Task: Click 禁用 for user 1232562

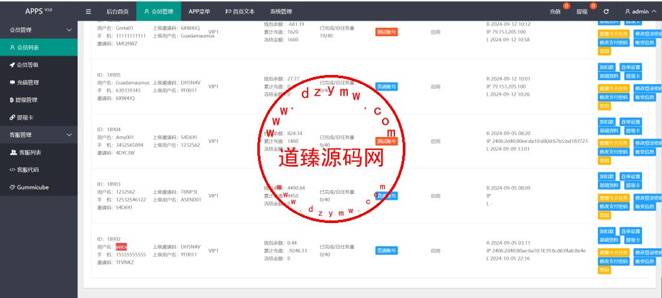Action: [x=604, y=215]
